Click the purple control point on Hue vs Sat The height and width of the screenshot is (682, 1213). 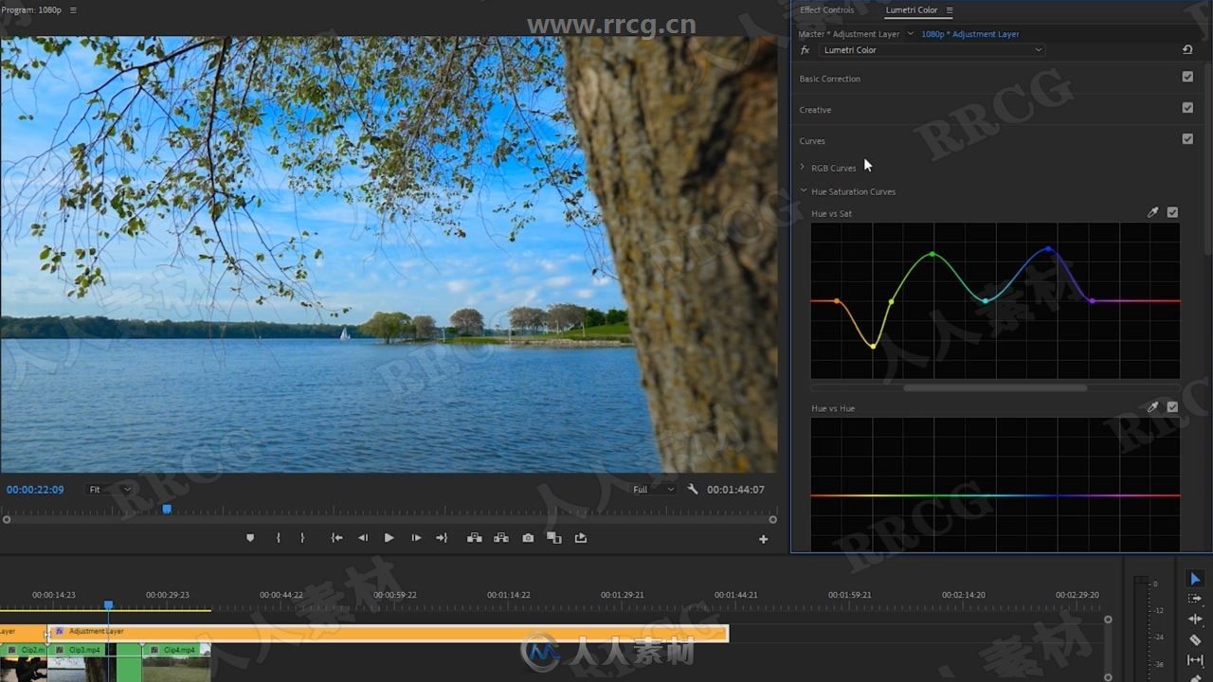click(1093, 301)
